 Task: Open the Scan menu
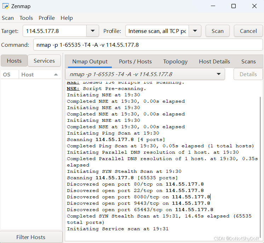(8, 18)
